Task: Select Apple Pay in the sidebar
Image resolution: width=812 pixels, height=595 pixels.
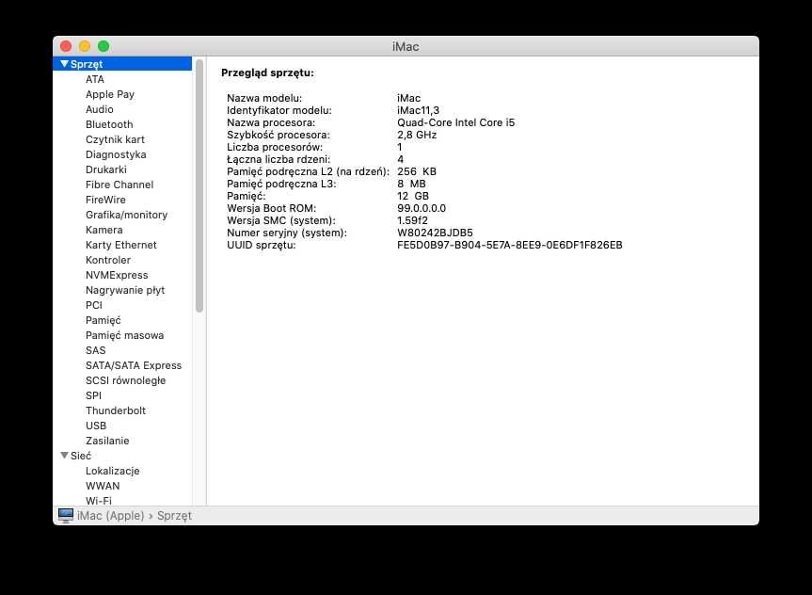Action: 110,94
